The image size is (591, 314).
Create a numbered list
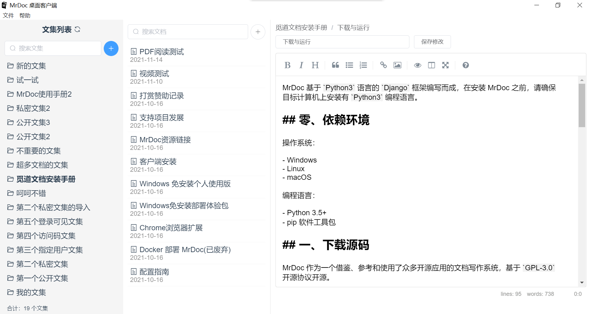click(363, 65)
